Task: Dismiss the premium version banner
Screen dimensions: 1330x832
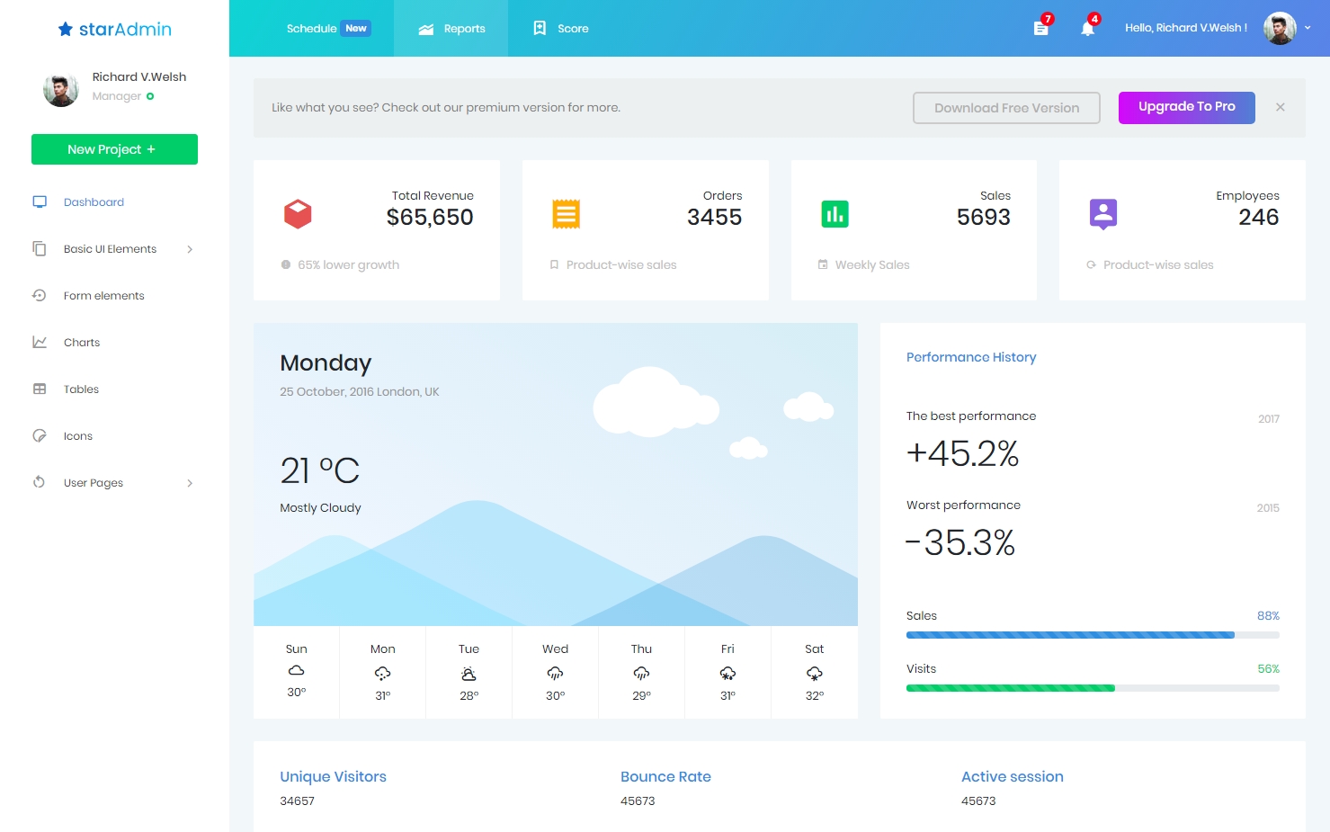Action: (x=1280, y=107)
